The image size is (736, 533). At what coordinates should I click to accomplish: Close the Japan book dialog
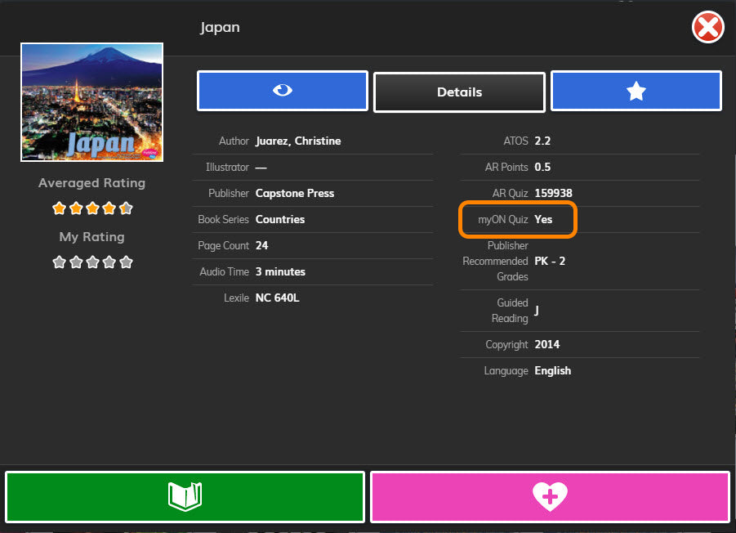tap(707, 29)
